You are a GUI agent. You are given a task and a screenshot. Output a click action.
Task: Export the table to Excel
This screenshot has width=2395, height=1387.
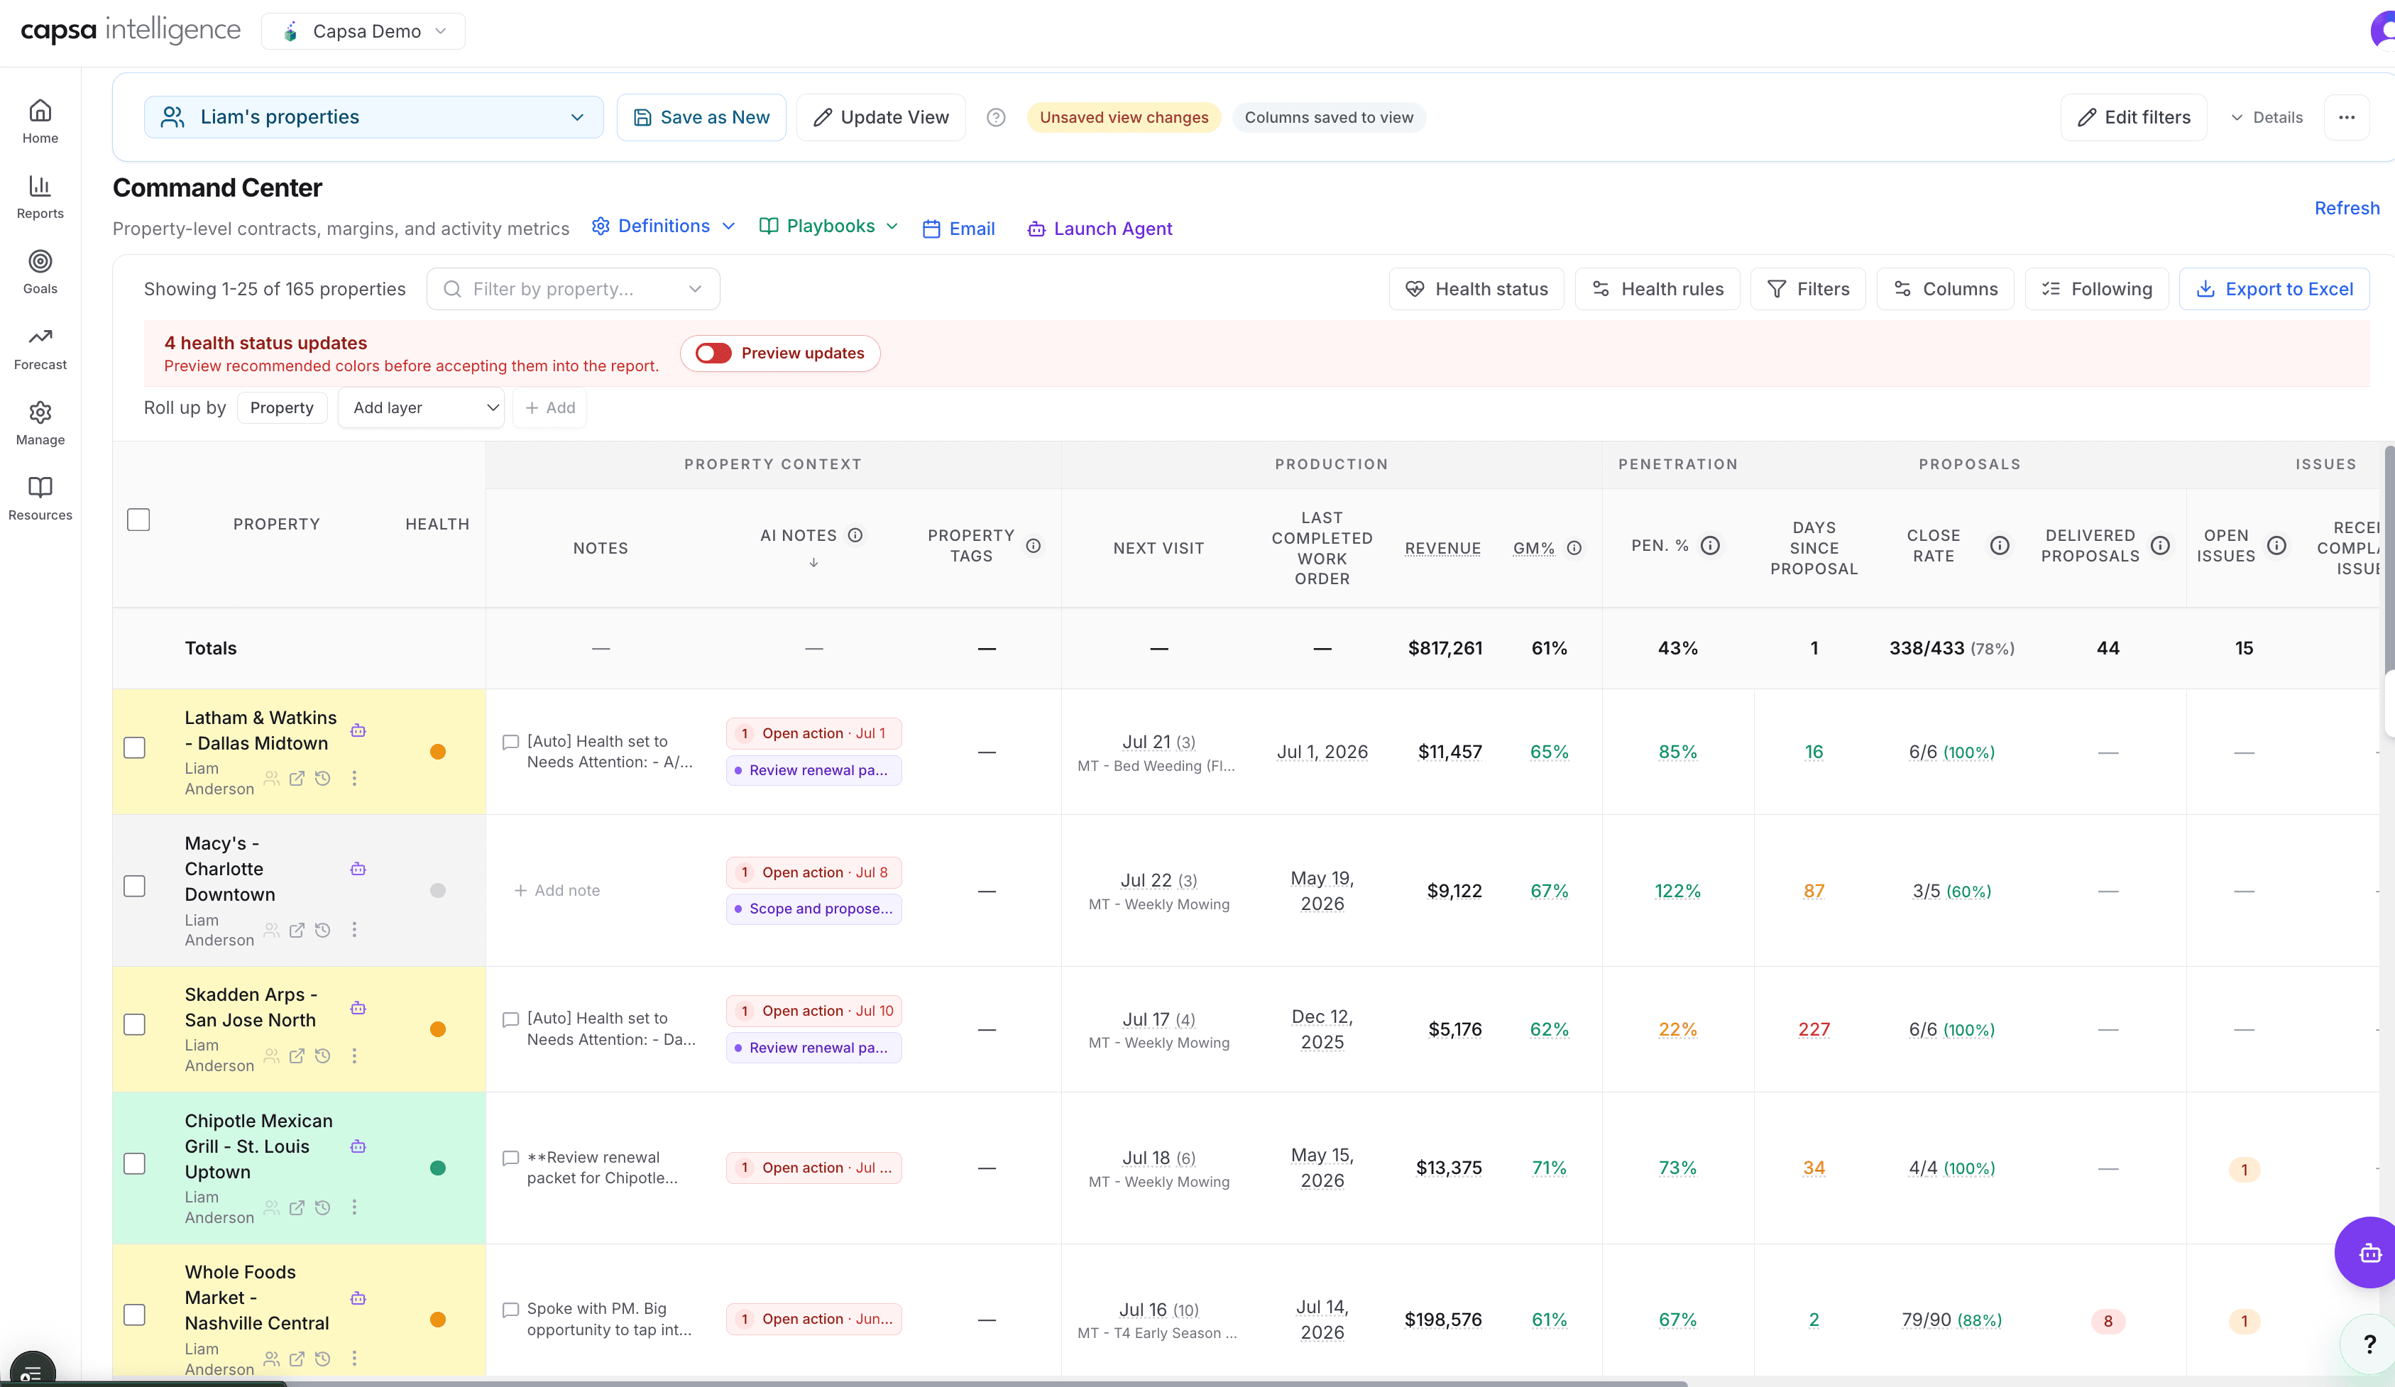[x=2274, y=289]
